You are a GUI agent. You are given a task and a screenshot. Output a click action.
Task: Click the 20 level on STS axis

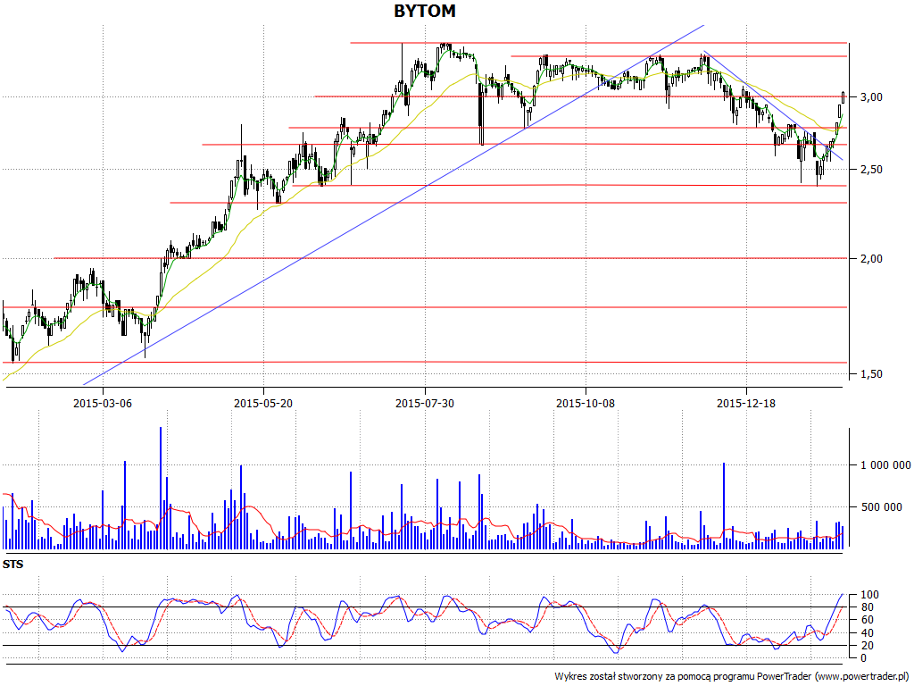pos(868,645)
